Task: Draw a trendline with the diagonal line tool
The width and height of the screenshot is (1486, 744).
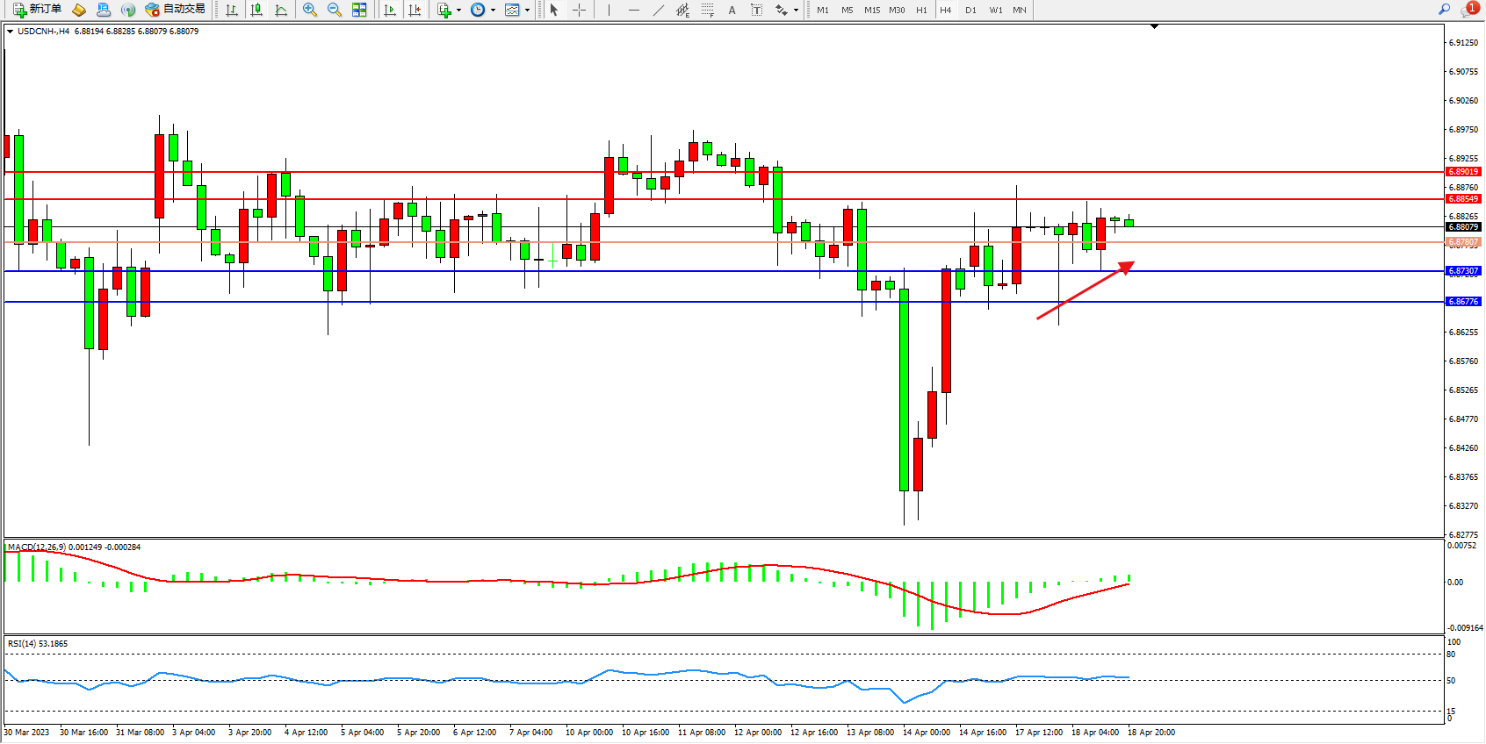Action: point(659,10)
